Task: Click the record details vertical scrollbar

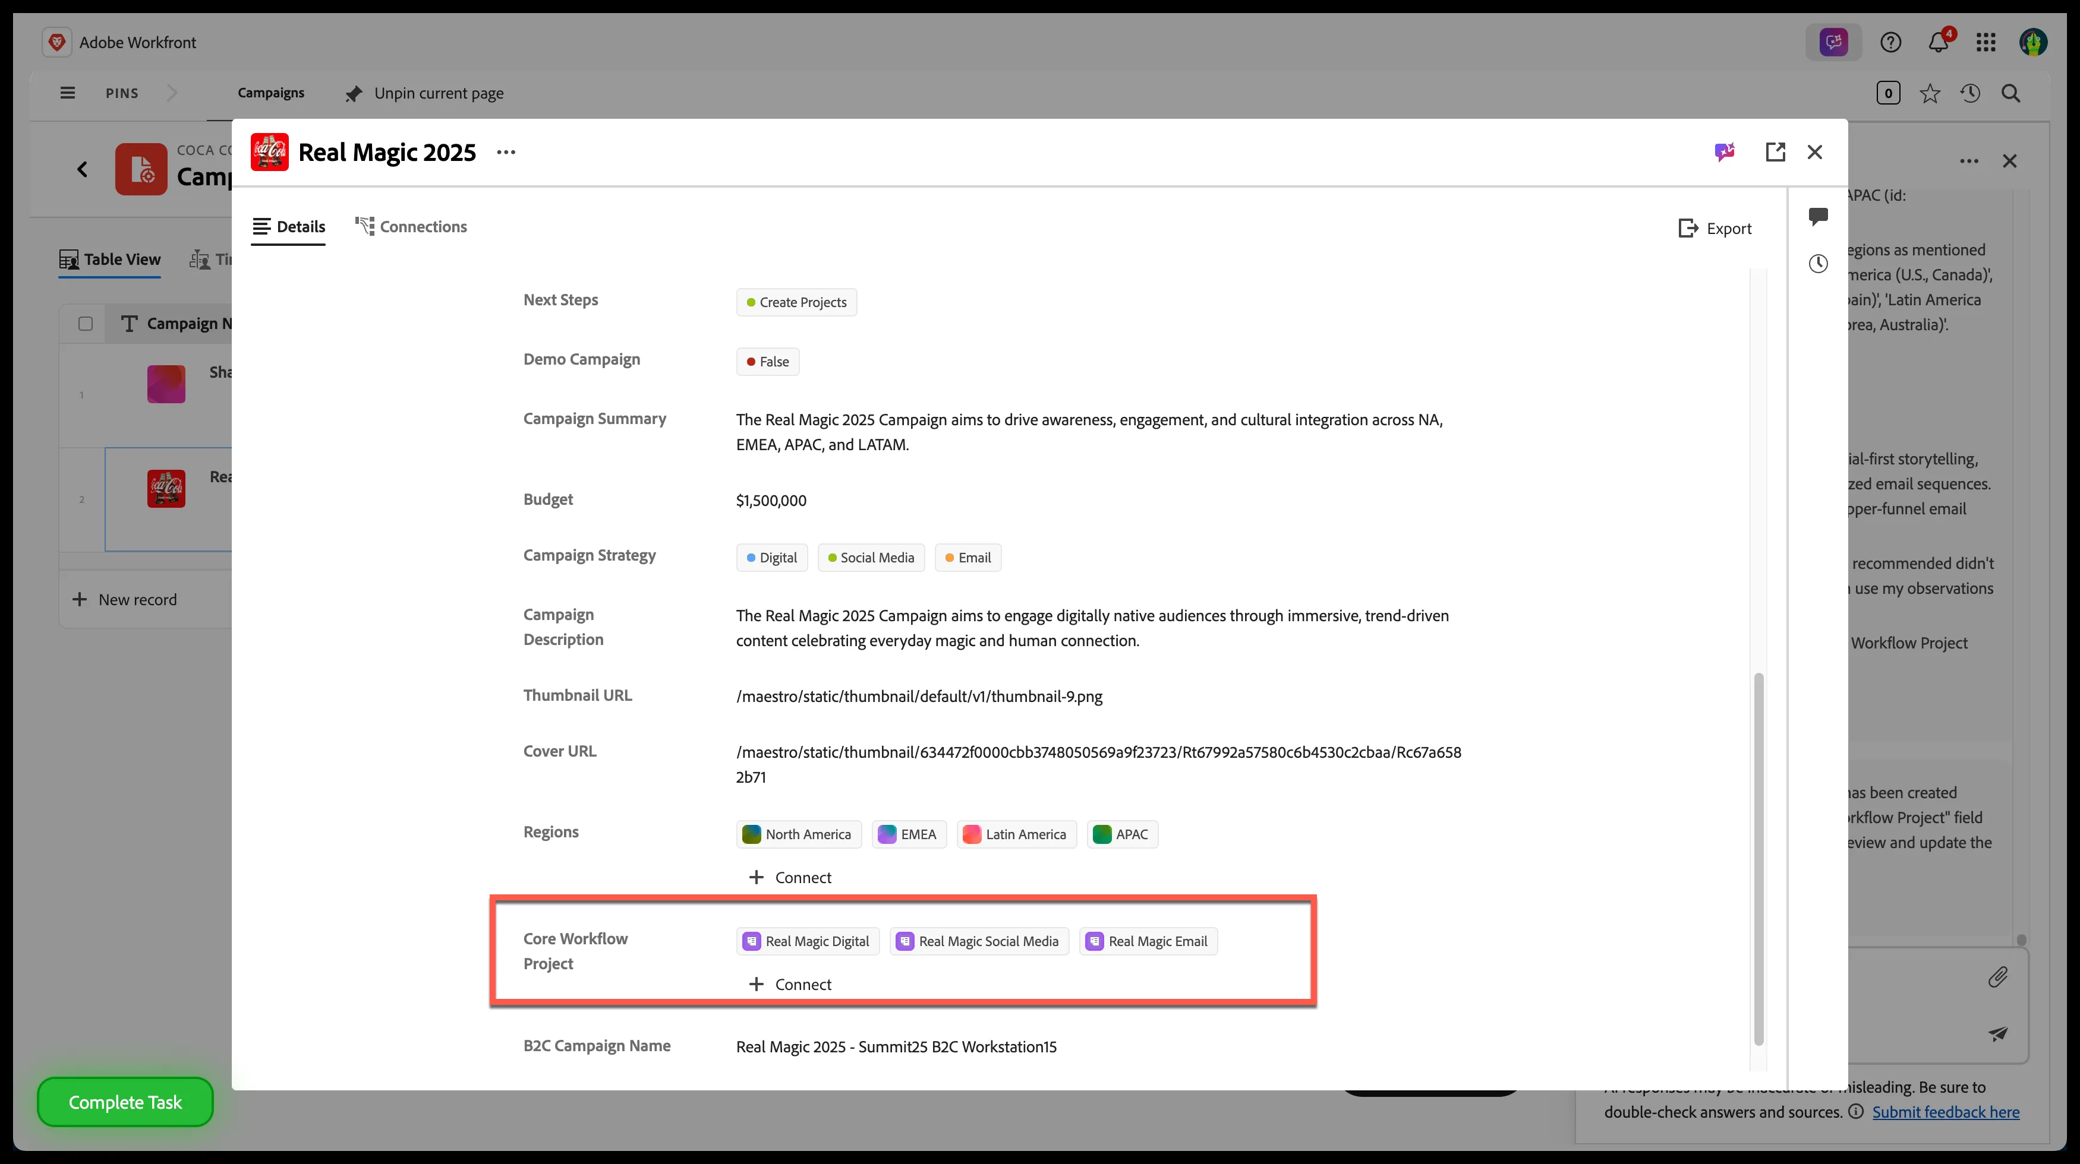Action: [1758, 858]
